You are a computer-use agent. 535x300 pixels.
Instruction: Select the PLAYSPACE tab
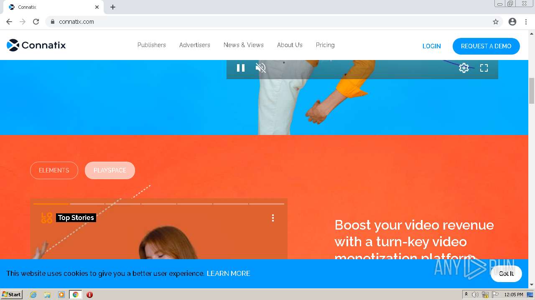[x=110, y=170]
